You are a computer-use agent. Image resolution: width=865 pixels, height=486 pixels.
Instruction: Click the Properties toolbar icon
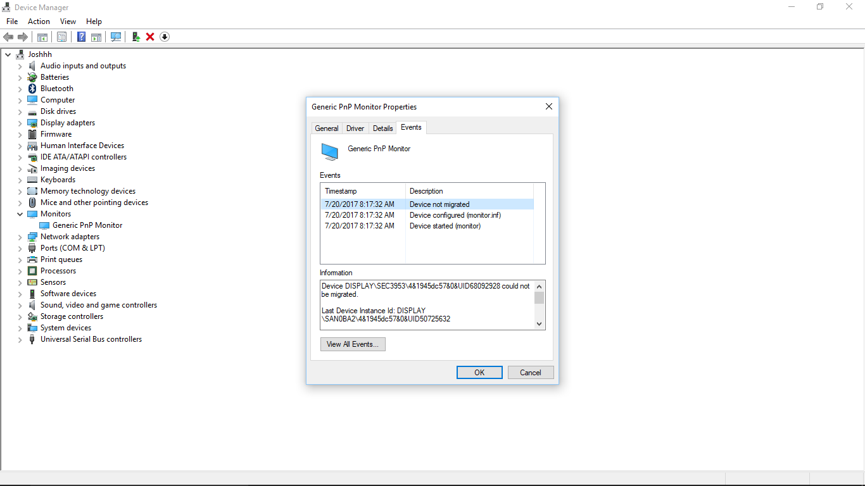click(61, 36)
